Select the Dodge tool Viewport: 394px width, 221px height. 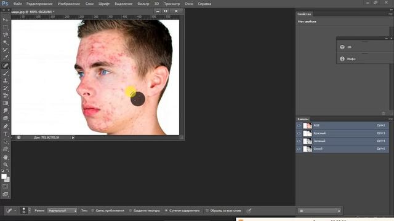pos(6,118)
